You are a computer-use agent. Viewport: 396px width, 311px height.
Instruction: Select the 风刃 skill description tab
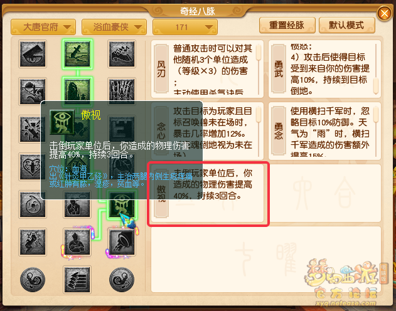[161, 68]
